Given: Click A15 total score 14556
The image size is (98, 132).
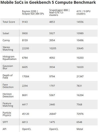Looking at the screenshot, I should [80, 22].
